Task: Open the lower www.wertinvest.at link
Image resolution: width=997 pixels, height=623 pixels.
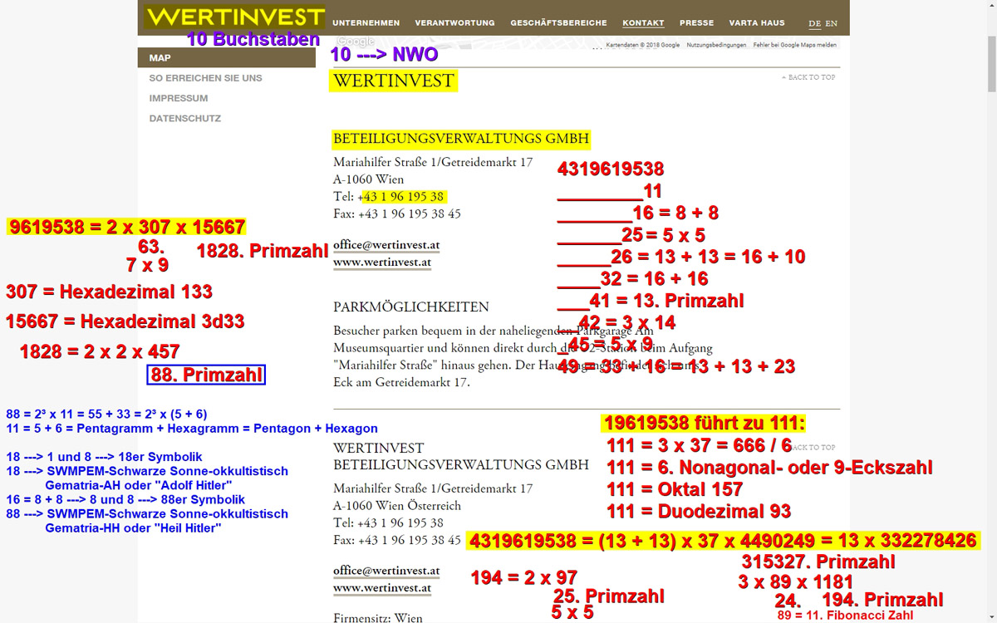Action: pos(382,588)
